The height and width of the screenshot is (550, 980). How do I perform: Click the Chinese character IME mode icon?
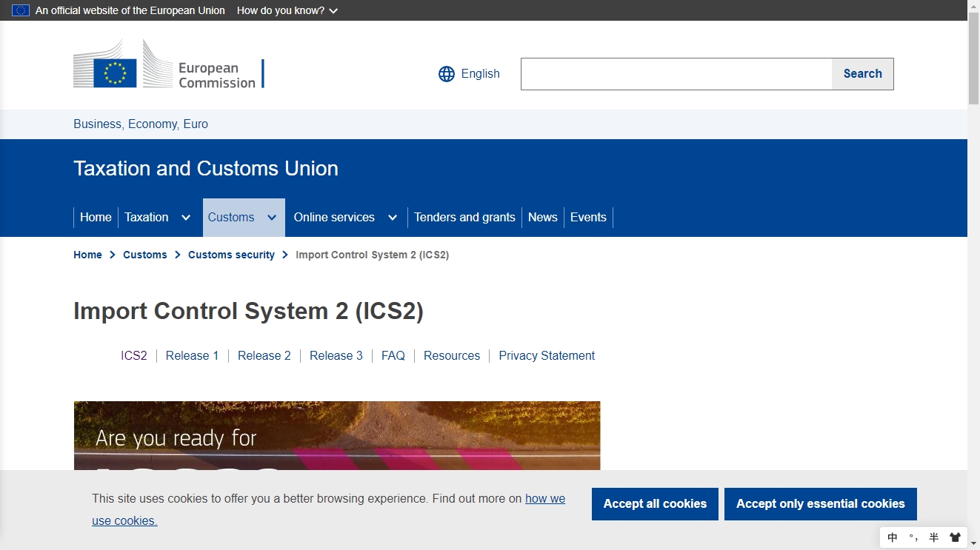pos(893,537)
